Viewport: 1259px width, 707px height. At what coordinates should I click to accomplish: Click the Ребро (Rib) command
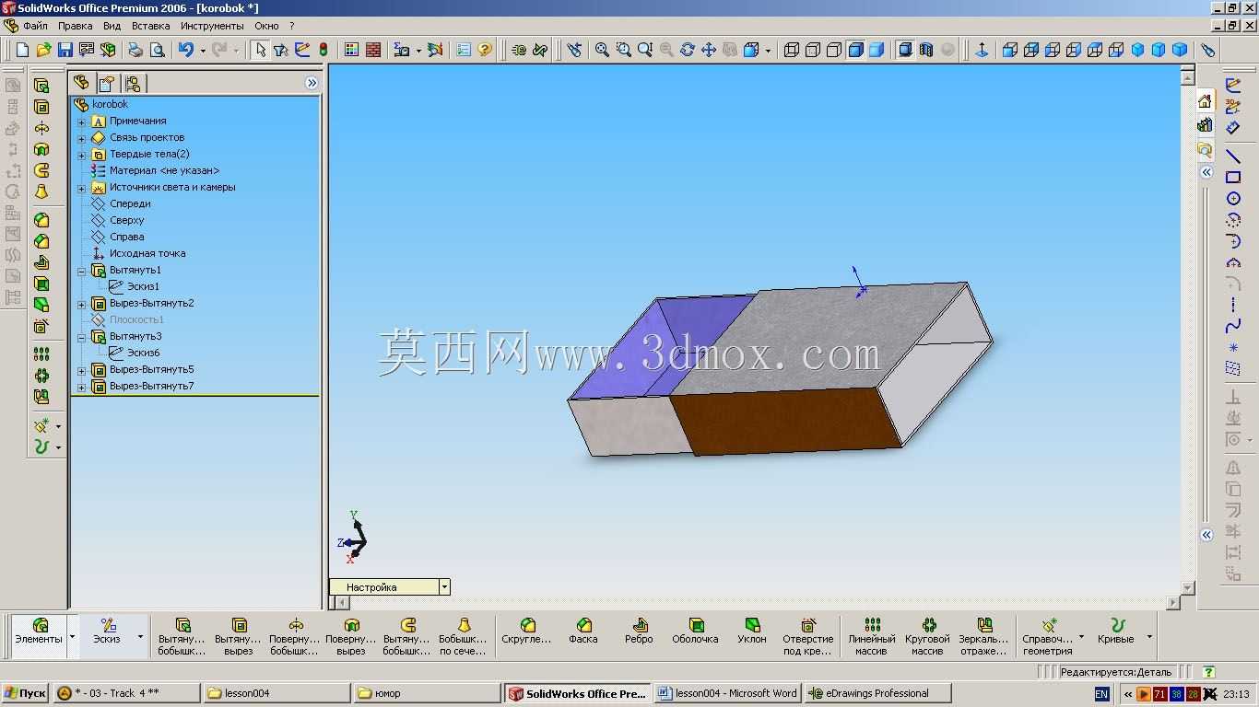tap(639, 632)
